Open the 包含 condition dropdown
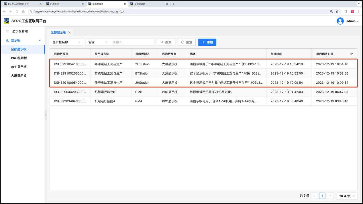 tap(98, 42)
